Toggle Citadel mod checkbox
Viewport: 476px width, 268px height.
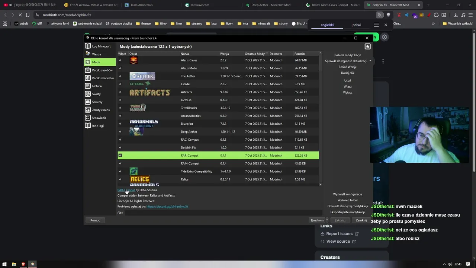click(120, 84)
